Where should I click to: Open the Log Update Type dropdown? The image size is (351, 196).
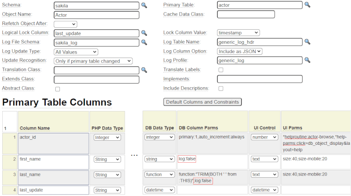[76, 52]
